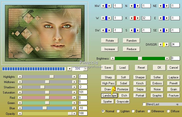
Task: Click Green slider right arrow
Action: (74, 103)
